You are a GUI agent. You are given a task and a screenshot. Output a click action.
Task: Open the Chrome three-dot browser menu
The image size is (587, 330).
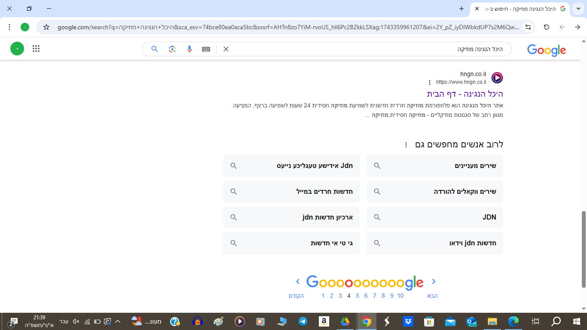click(x=9, y=27)
